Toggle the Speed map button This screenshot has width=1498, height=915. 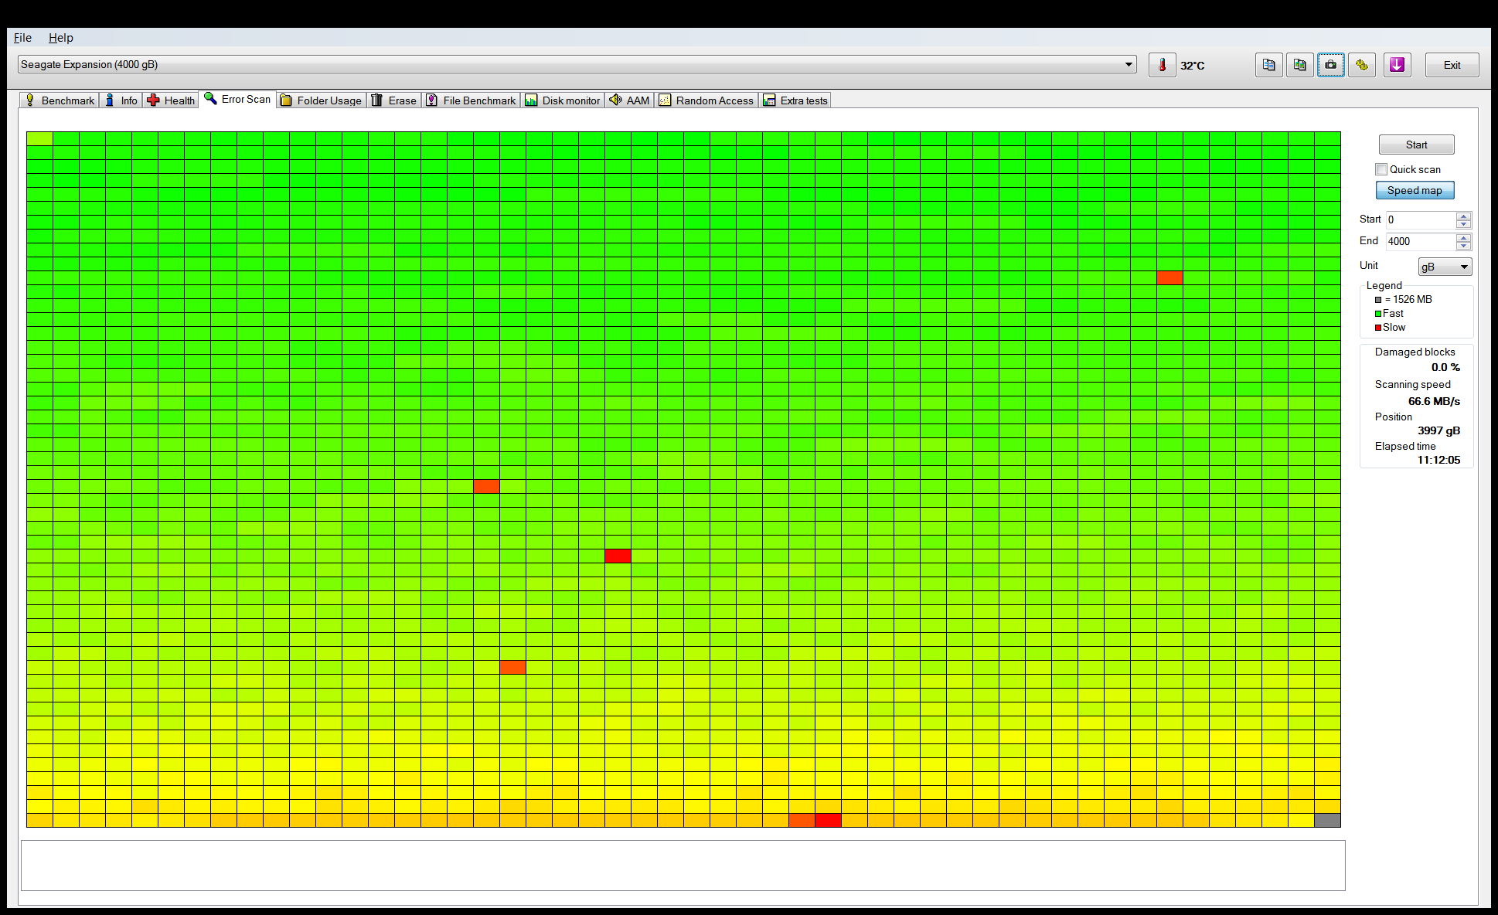1414,190
